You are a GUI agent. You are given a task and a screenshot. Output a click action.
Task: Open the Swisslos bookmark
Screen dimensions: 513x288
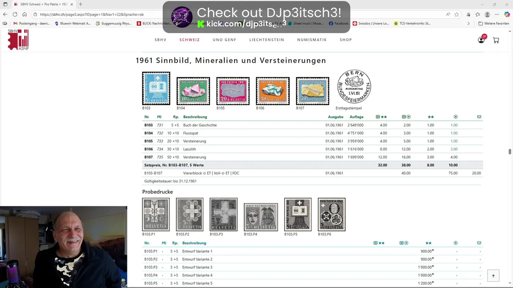[371, 23]
